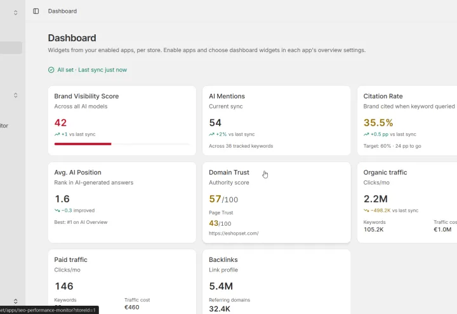457x314 pixels.
Task: Click the Referring domains value 32.4K
Action: tap(220, 309)
